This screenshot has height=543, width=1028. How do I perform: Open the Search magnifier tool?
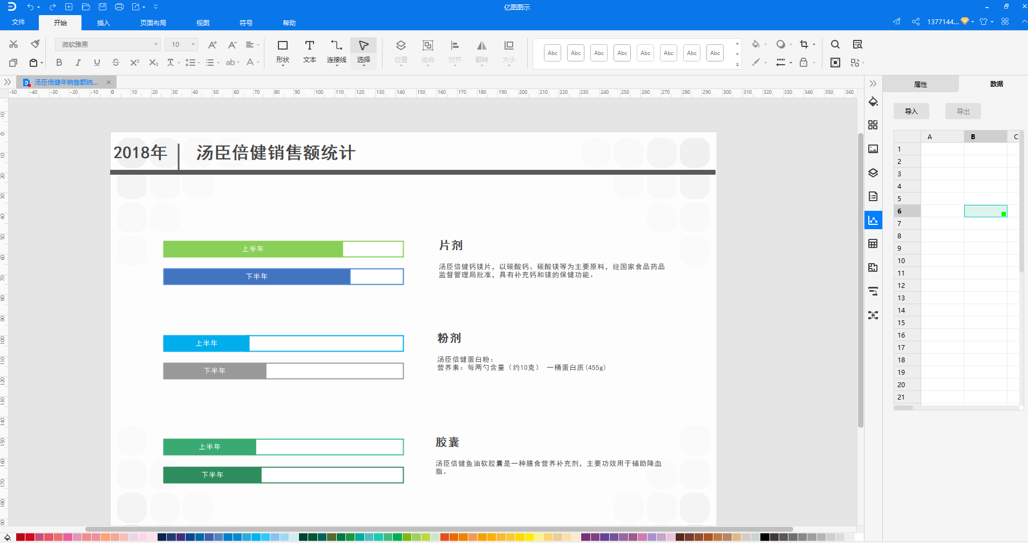click(x=835, y=44)
